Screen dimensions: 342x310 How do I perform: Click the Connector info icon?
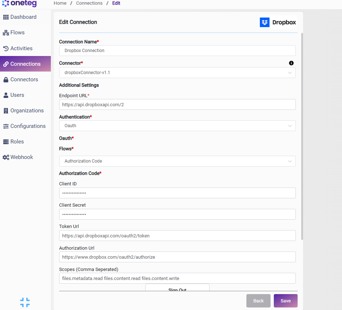pyautogui.click(x=291, y=63)
